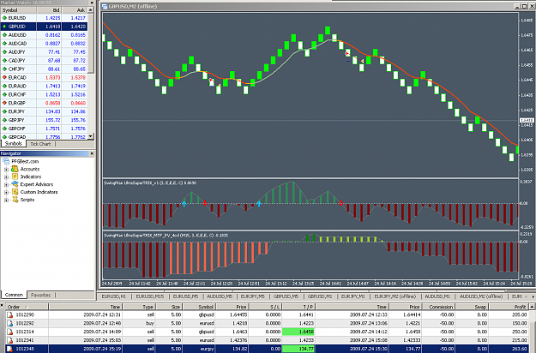Screen dimensions: 536x353
Task: Switch to EURUSD,M15 chart tab
Action: coord(150,296)
